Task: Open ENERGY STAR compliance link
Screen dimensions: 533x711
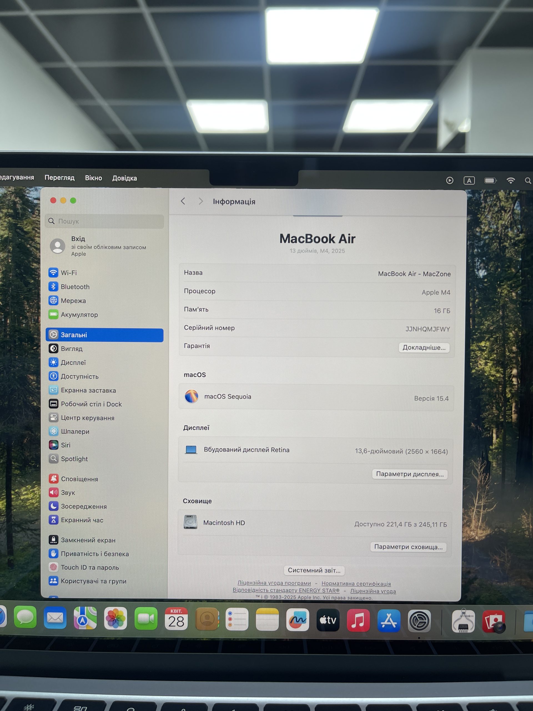Action: pos(286,590)
